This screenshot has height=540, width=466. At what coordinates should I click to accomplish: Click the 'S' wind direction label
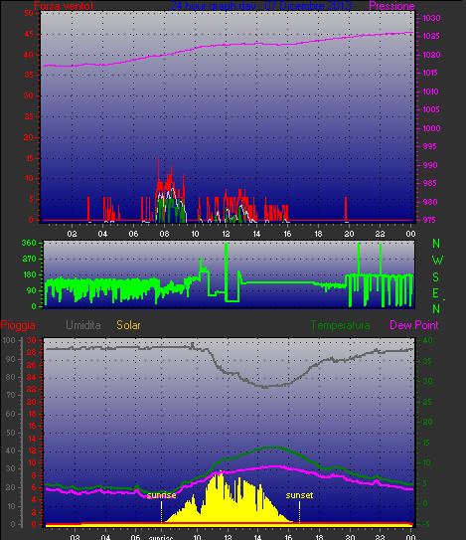coord(436,276)
